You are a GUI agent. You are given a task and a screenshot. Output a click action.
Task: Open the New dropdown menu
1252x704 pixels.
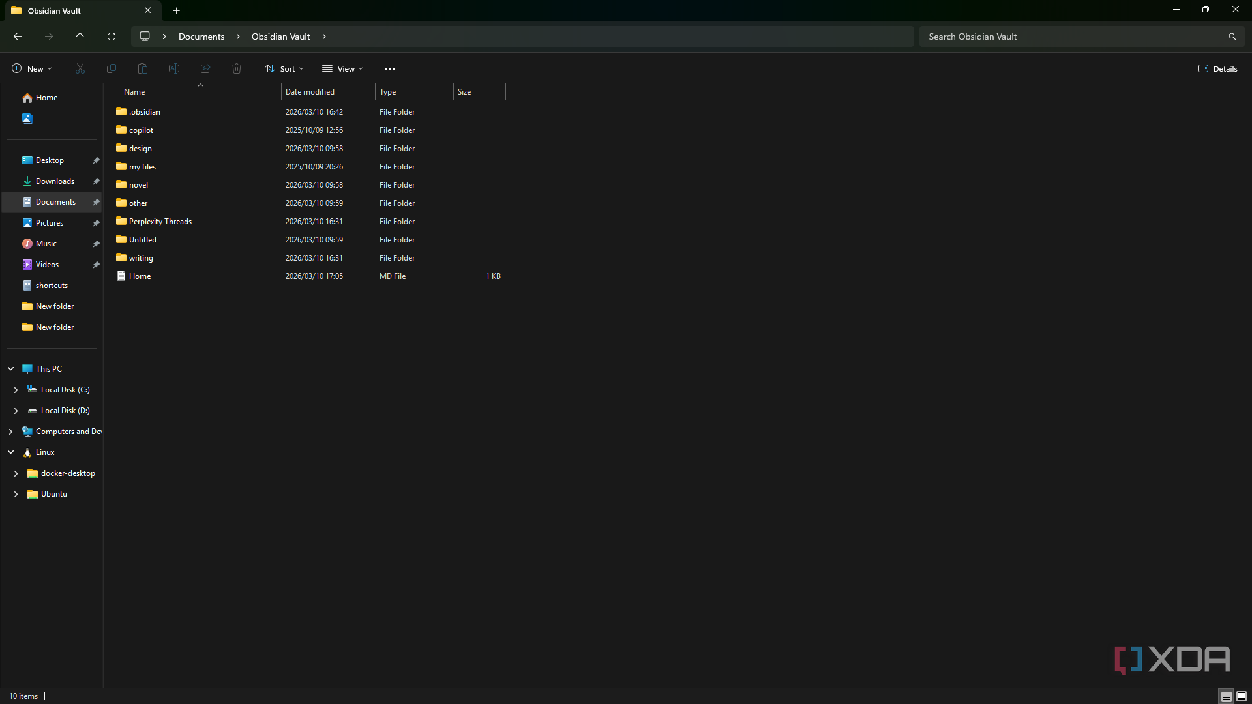32,68
